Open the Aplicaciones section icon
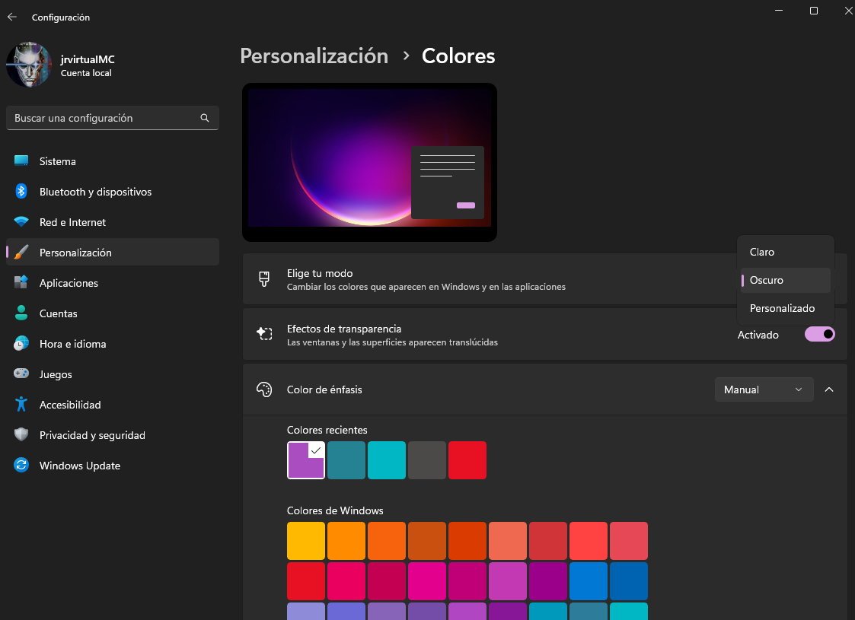The height and width of the screenshot is (620, 855). [21, 283]
